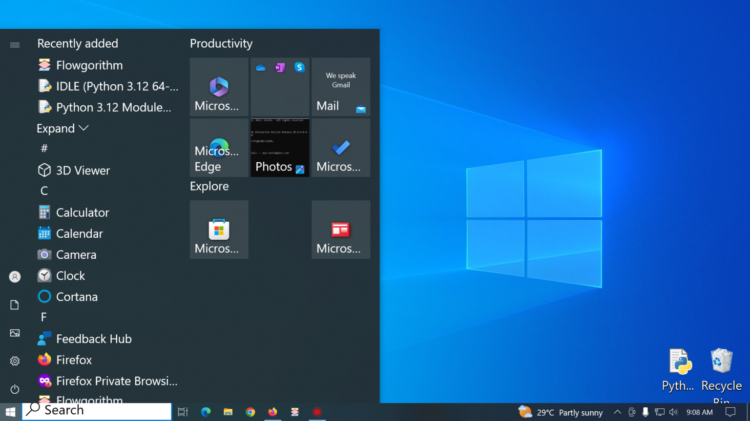The width and height of the screenshot is (750, 421).
Task: Open the Microsoft To Do tile
Action: [340, 148]
